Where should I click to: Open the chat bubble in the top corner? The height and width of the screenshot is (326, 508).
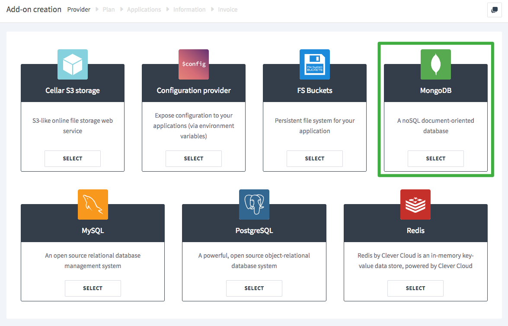(494, 10)
